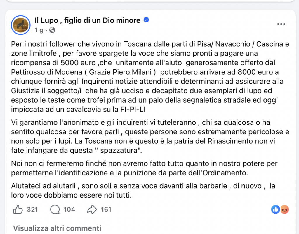This screenshot has height=234, width=299.
Task: View the 161 shares count
Action: (106, 209)
